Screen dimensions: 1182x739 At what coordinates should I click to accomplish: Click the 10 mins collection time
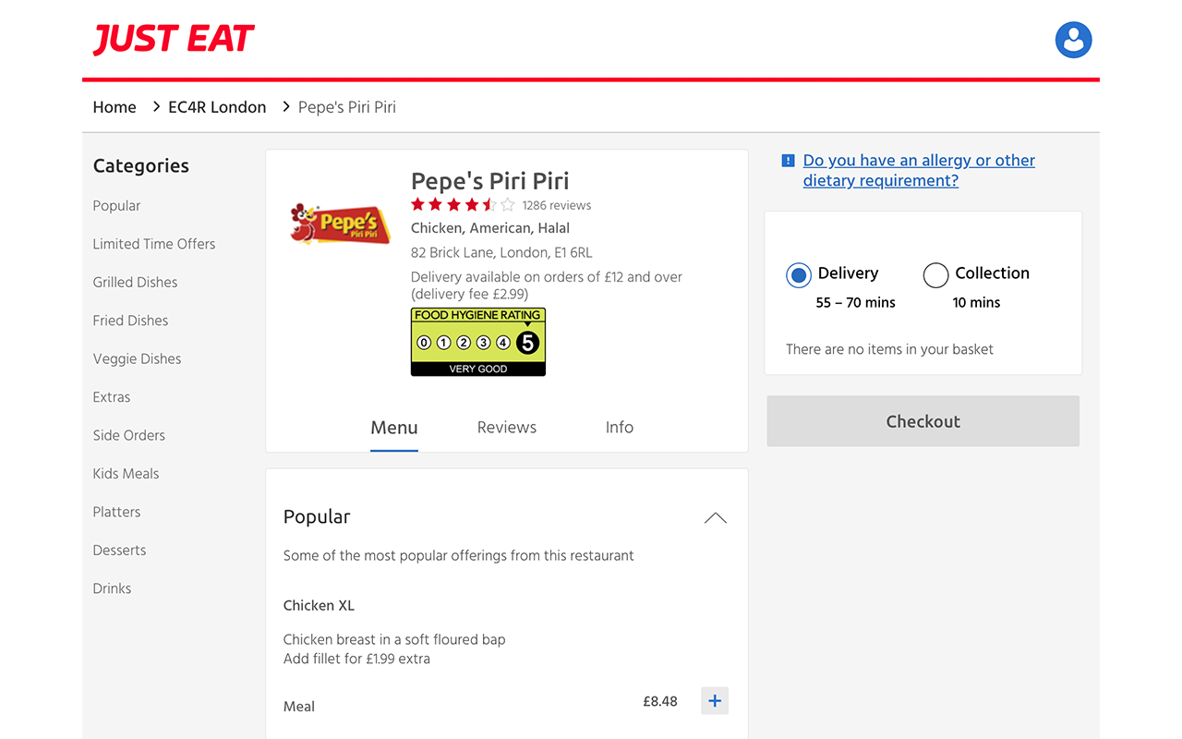tap(976, 303)
